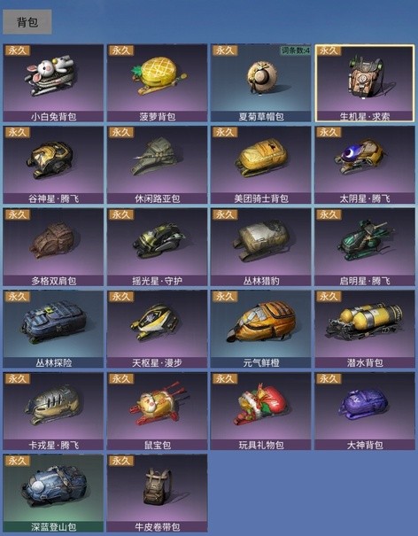This screenshot has height=536, width=418.
Task: Pick the 多格双肩包 brown backpack
Action: (x=53, y=247)
